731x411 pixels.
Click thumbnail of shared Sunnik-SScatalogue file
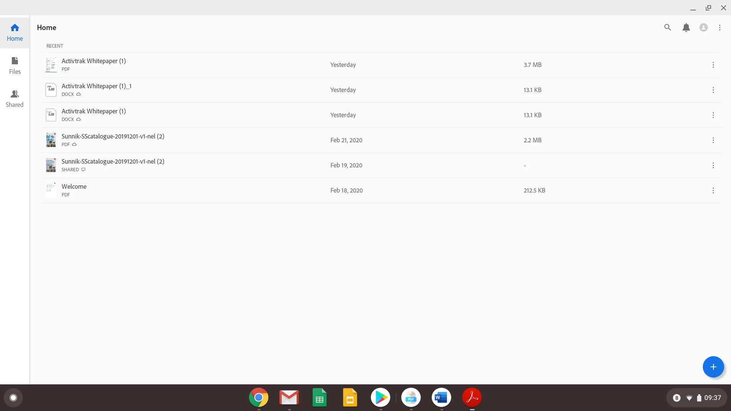tap(51, 165)
